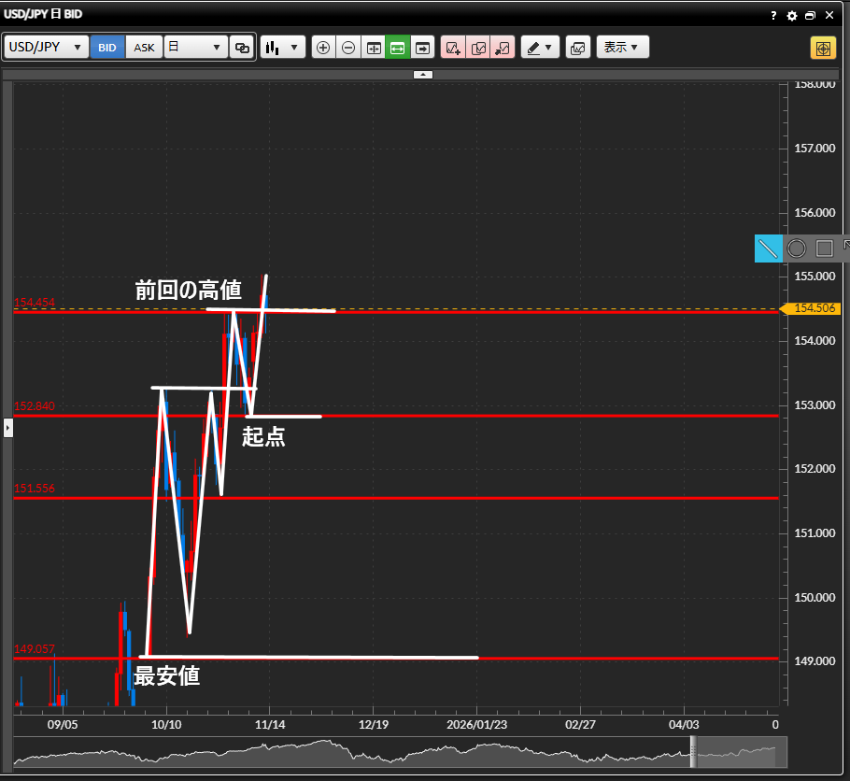
Task: Switch price display to BID
Action: point(107,48)
